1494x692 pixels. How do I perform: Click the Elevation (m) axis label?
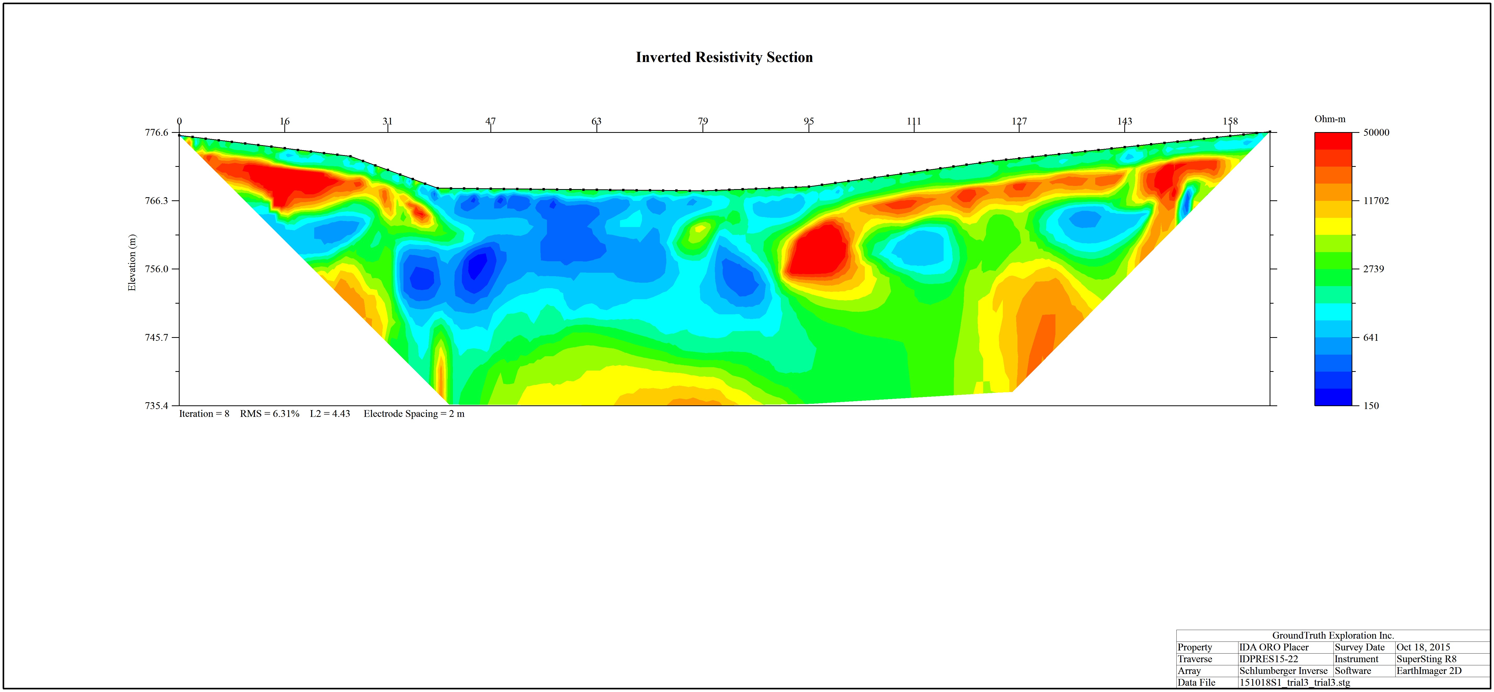click(x=132, y=262)
